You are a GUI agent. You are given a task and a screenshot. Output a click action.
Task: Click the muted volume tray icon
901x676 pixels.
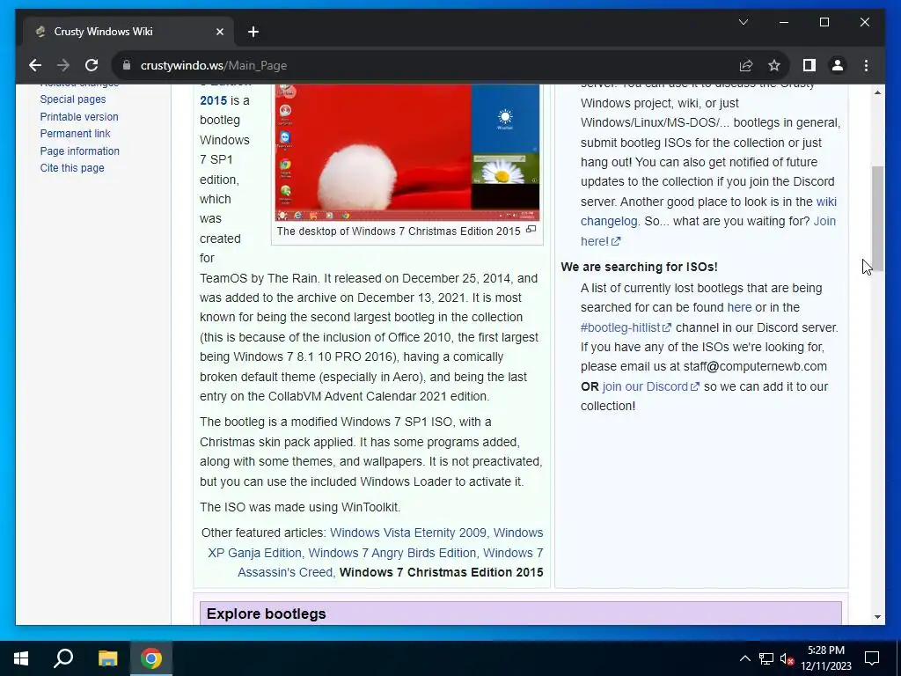(787, 658)
